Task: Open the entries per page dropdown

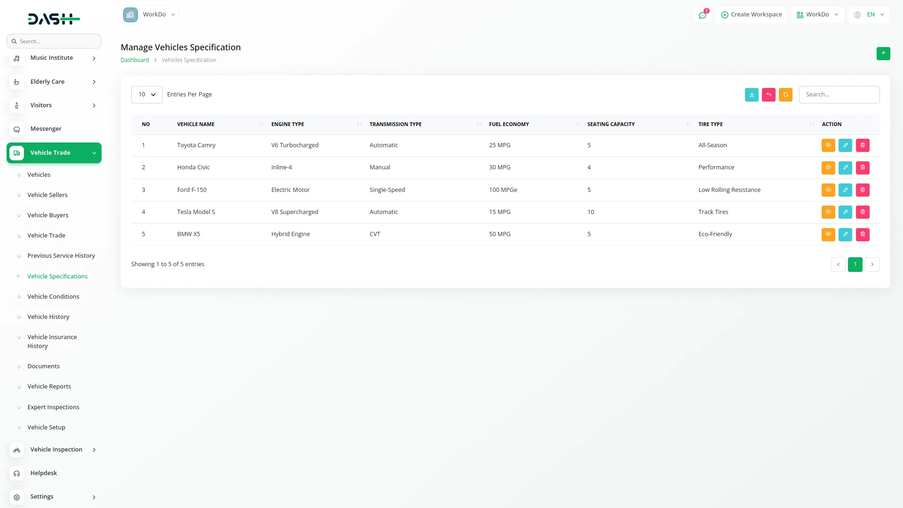Action: pyautogui.click(x=147, y=95)
